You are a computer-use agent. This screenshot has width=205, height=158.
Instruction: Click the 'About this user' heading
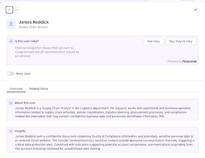pyautogui.click(x=25, y=103)
